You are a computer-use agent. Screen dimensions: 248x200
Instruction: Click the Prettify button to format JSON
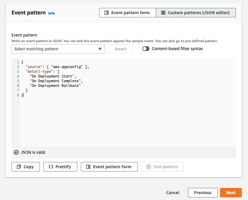click(60, 166)
